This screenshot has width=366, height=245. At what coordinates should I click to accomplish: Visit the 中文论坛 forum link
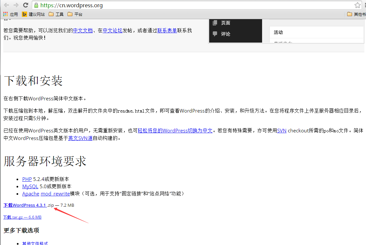(x=113, y=30)
